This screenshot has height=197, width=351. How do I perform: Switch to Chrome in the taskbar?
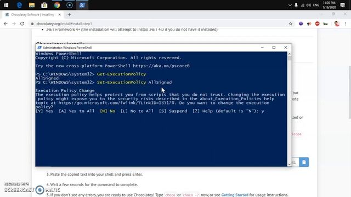pyautogui.click(x=57, y=5)
